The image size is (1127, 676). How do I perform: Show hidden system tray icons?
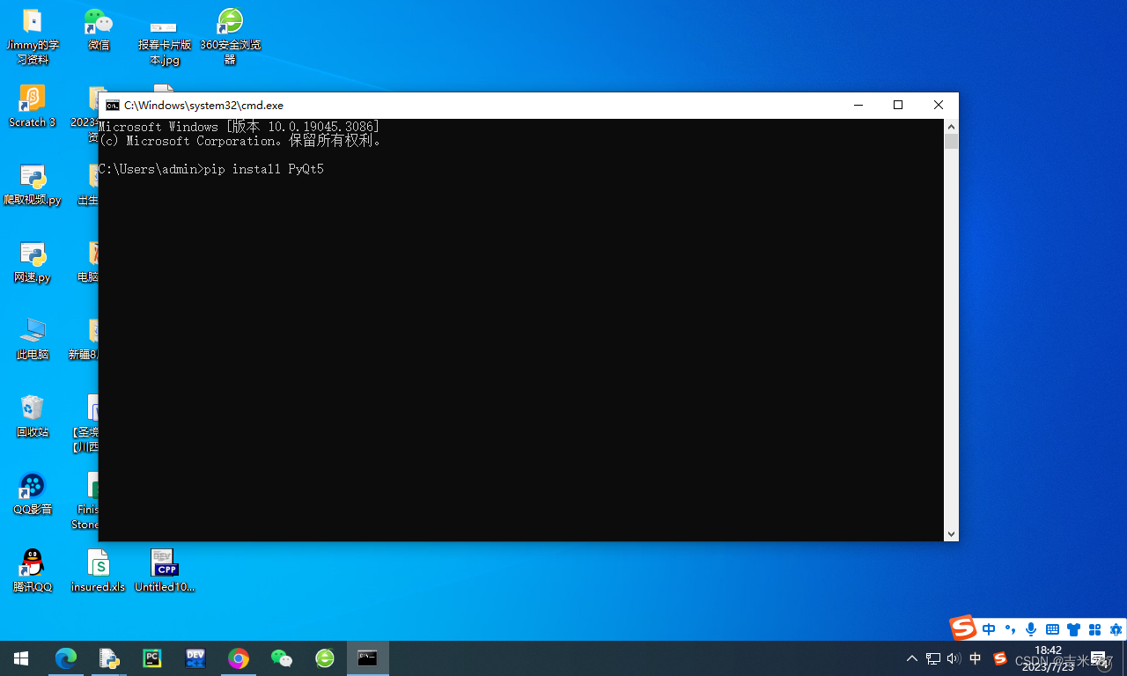(912, 658)
